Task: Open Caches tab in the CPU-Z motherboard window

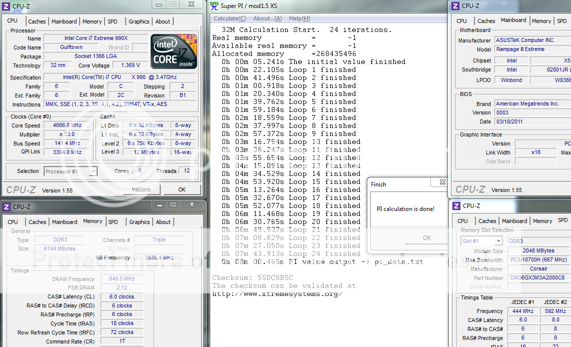Action: pos(486,21)
